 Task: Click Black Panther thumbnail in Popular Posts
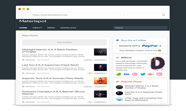click(x=119, y=87)
